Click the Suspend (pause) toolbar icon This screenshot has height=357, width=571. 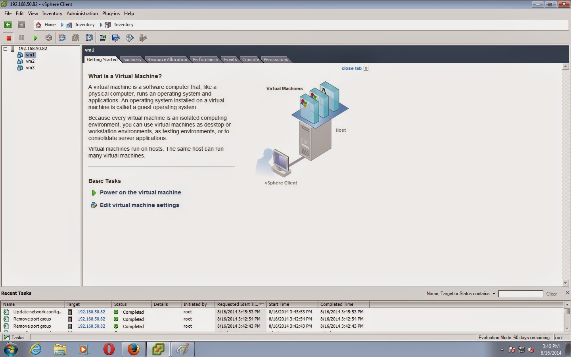tap(22, 38)
